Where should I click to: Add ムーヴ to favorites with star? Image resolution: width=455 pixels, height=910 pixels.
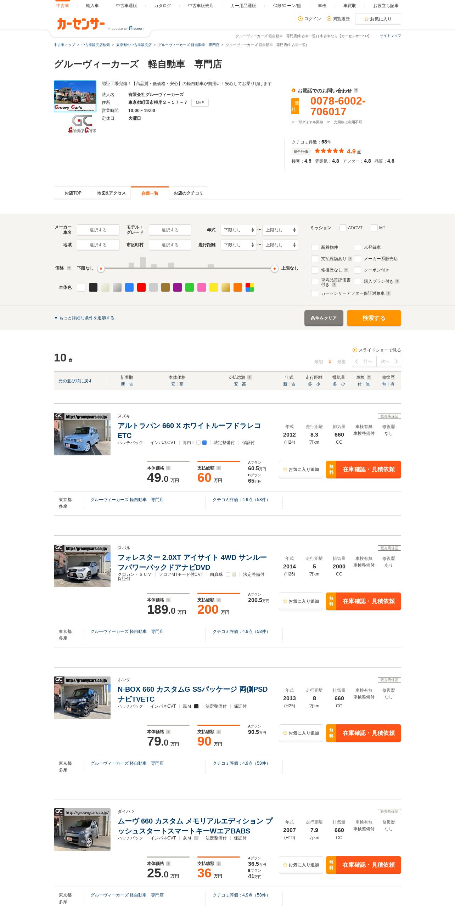[x=301, y=865]
